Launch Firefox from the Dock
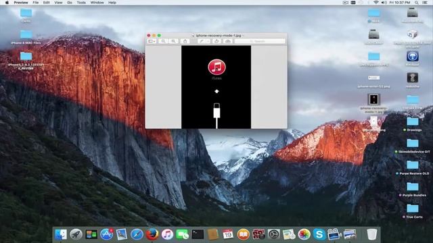Viewport: 433px width, 243px height. 152,234
